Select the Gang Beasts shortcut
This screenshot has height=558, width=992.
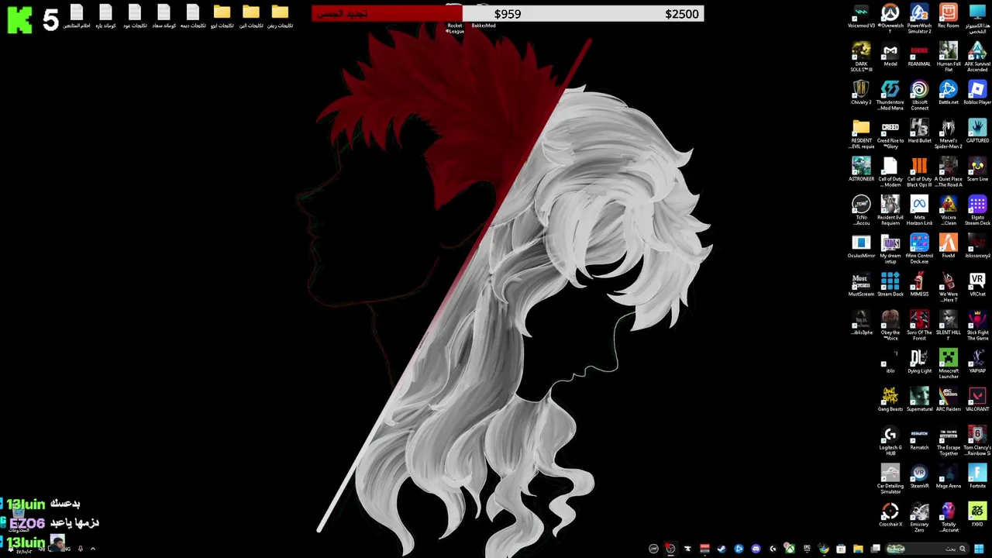[890, 401]
